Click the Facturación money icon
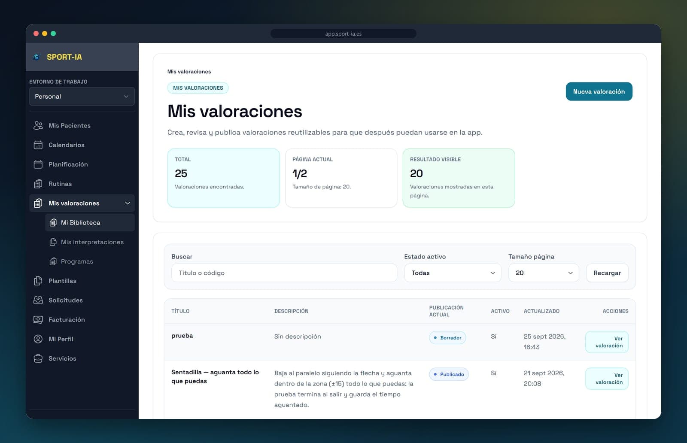 click(x=38, y=319)
